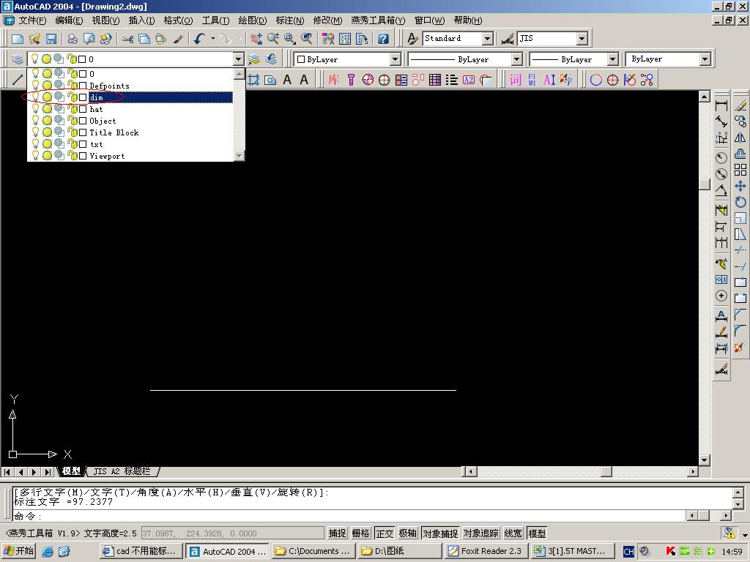Open the 格式(O) menu
Image resolution: width=750 pixels, height=562 pixels.
(x=178, y=20)
